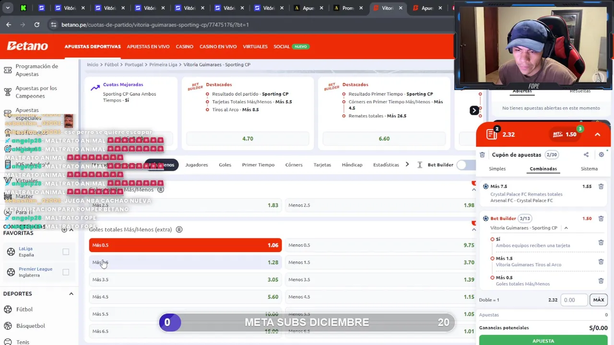Image resolution: width=614 pixels, height=345 pixels.
Task: Collapse the Vitoria Guimaraes - Sporting CP builder details
Action: (x=566, y=228)
